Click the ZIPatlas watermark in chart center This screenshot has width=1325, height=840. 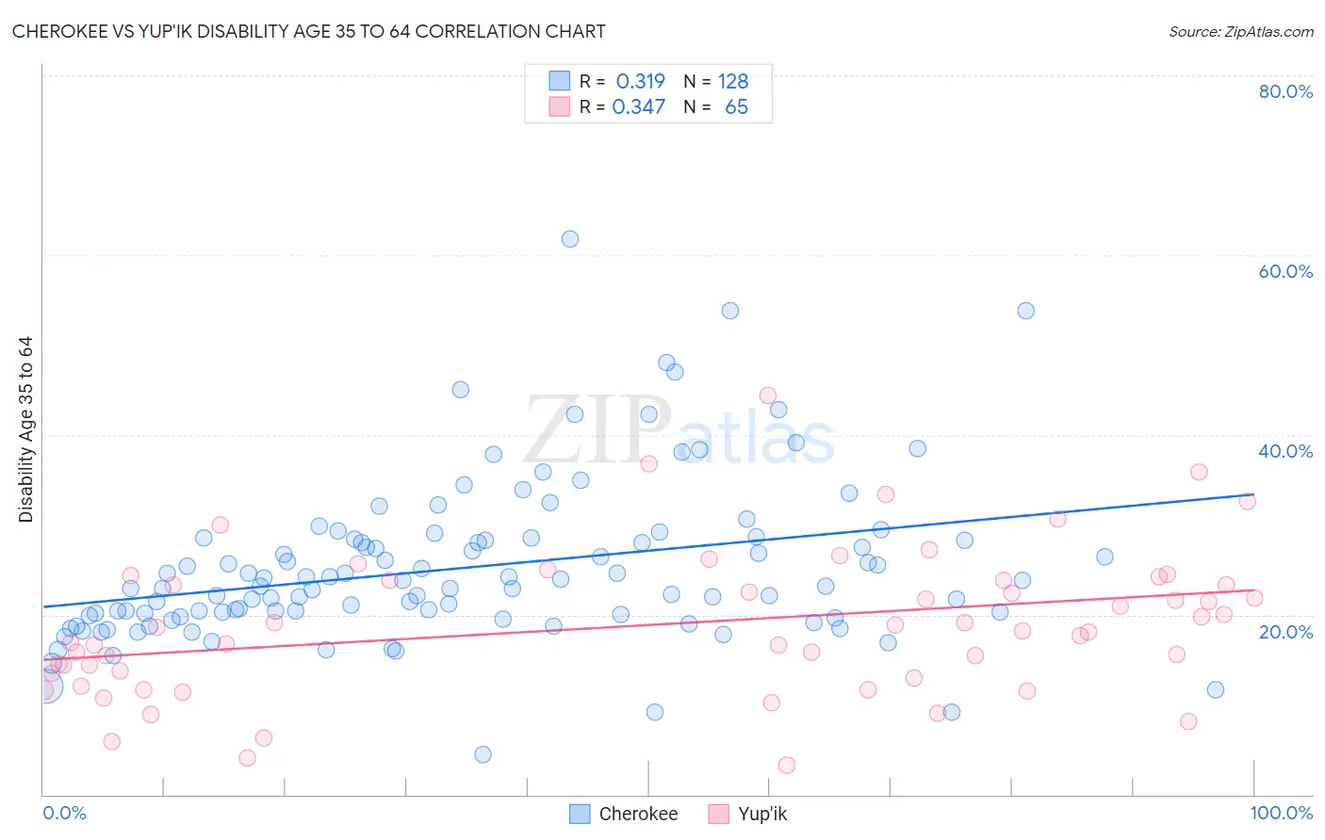[x=679, y=431]
